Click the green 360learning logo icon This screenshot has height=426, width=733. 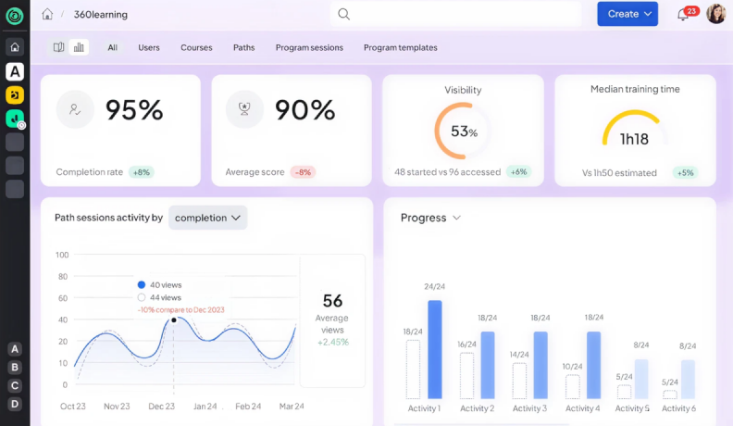[x=15, y=16]
